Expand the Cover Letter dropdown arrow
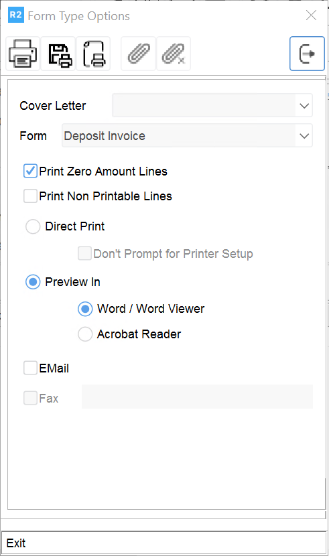This screenshot has height=556, width=329. (x=304, y=105)
